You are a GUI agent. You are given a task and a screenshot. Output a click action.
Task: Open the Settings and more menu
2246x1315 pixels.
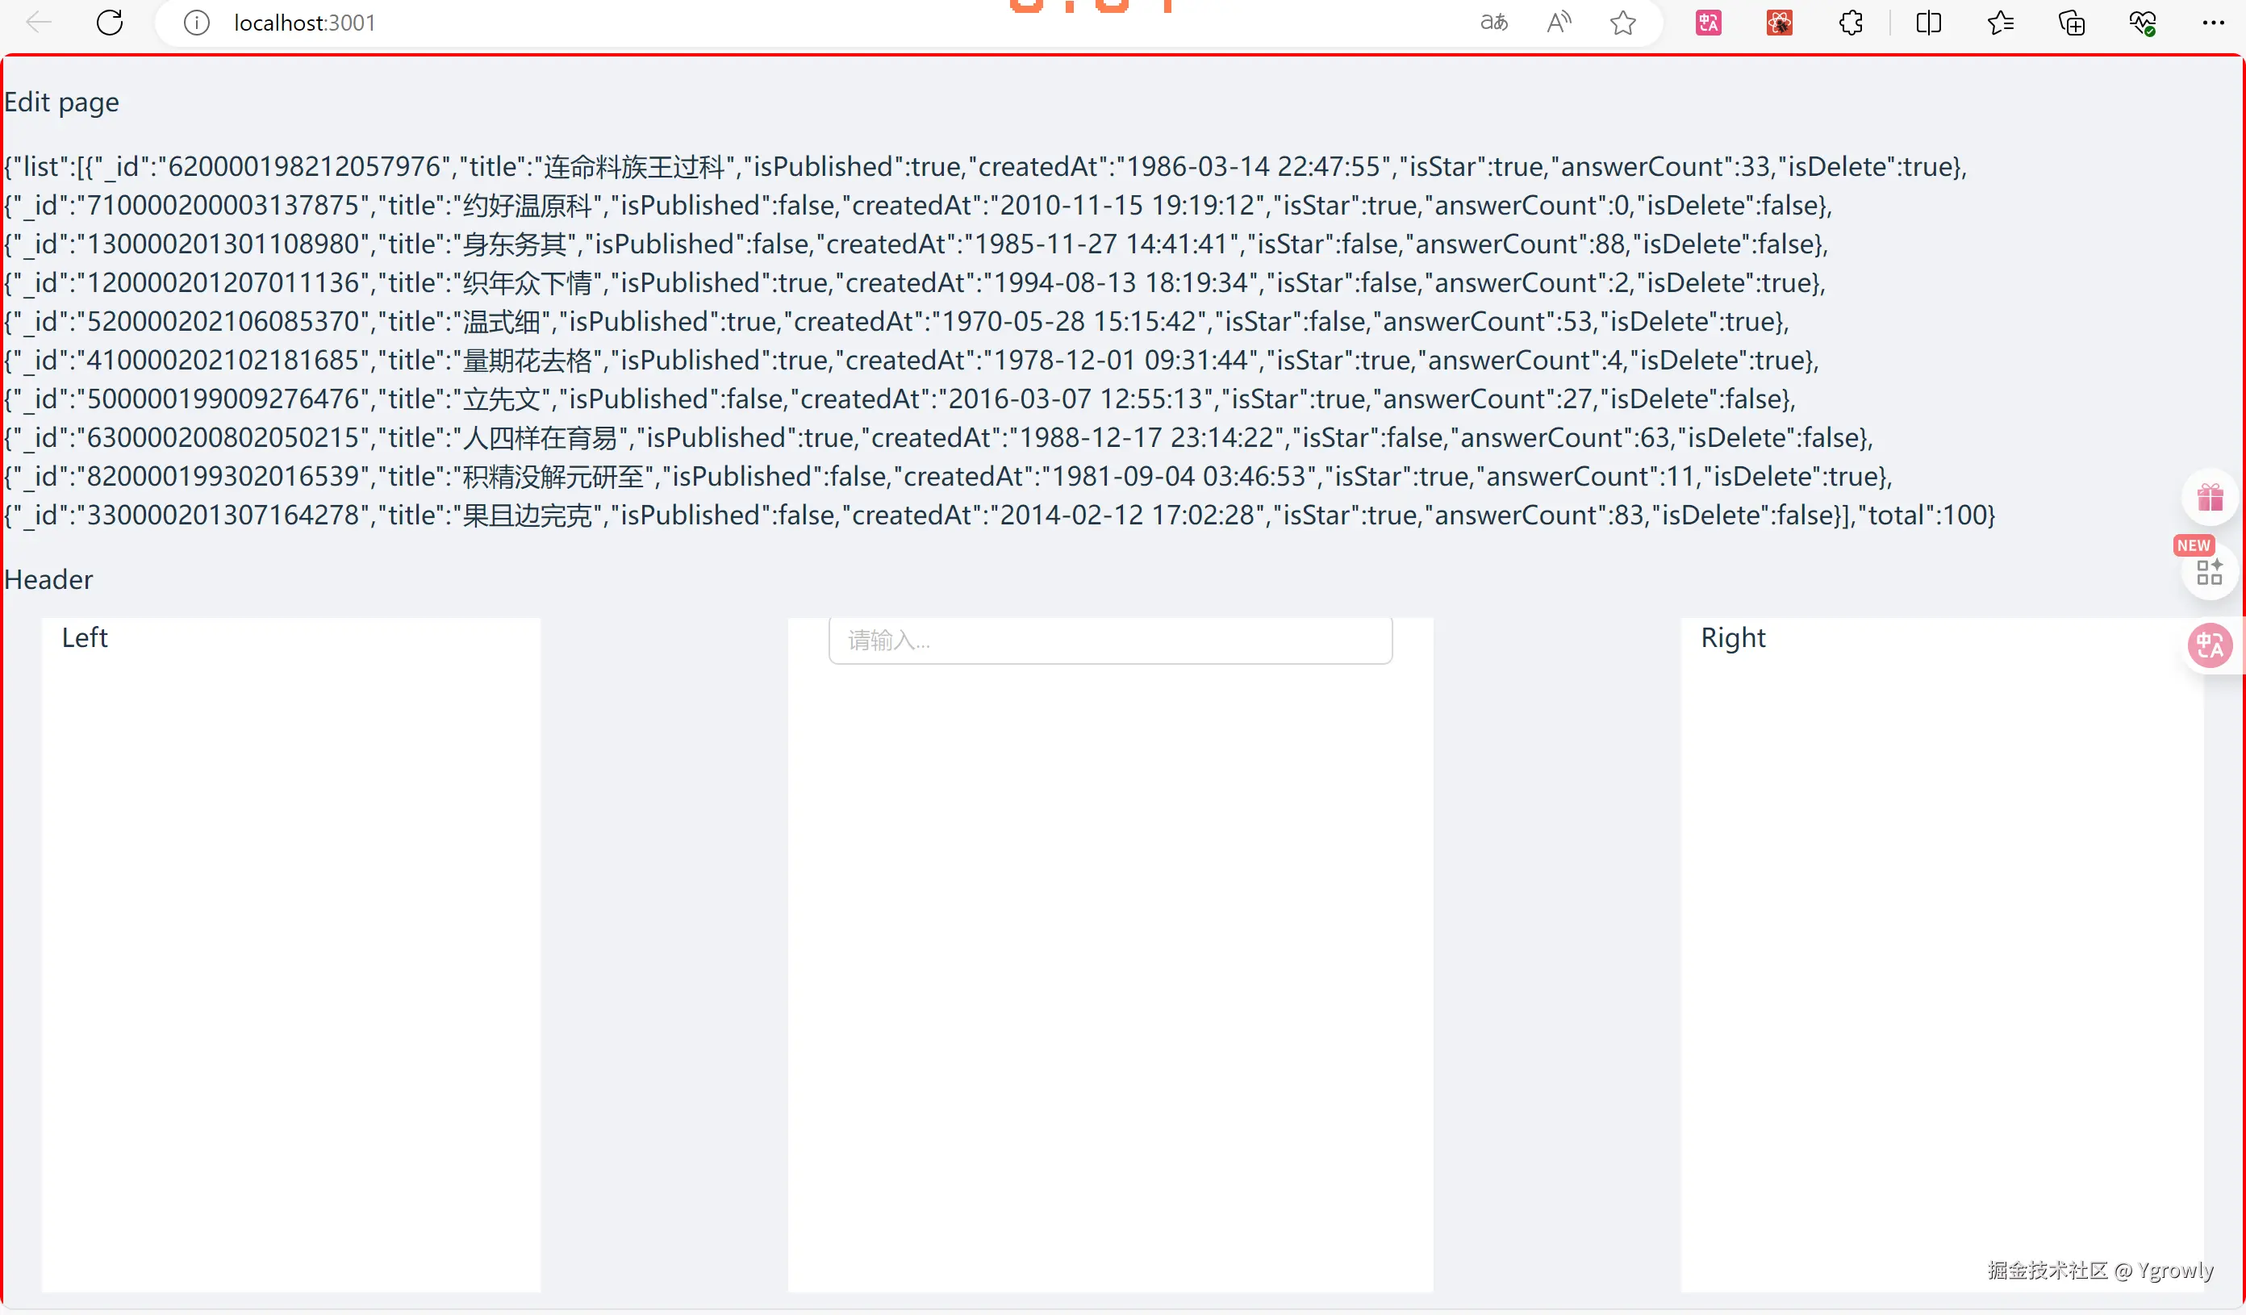(x=2213, y=23)
